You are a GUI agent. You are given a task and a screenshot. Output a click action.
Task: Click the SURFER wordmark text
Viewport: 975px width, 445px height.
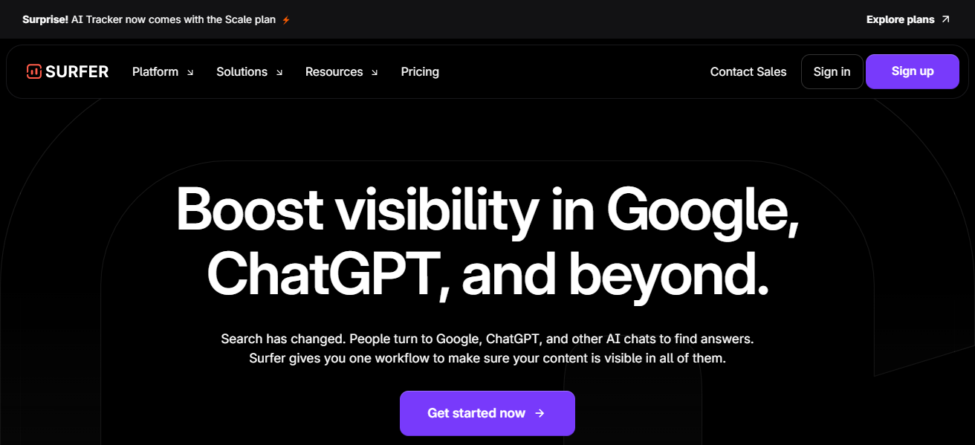pyautogui.click(x=77, y=72)
